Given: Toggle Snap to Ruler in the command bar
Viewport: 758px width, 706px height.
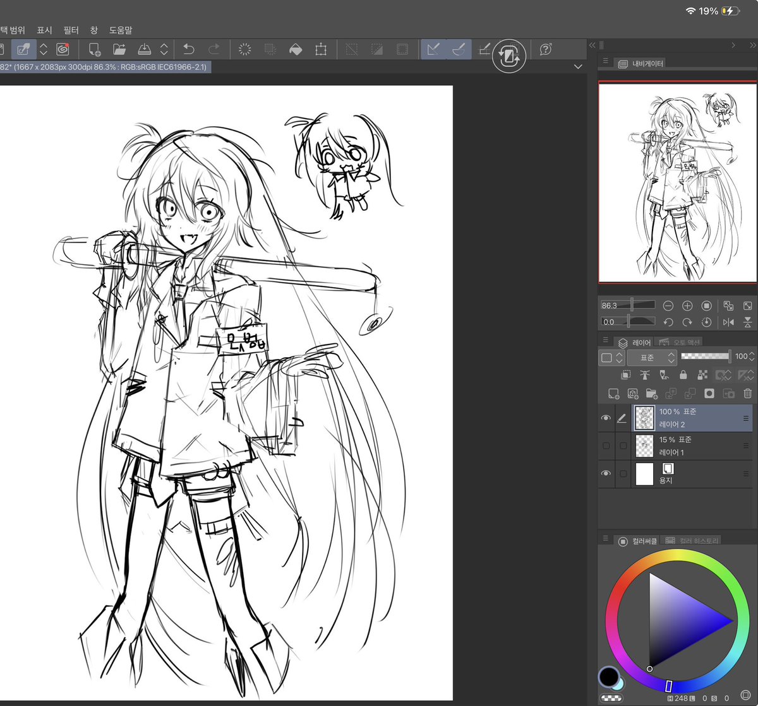Looking at the screenshot, I should (x=433, y=49).
